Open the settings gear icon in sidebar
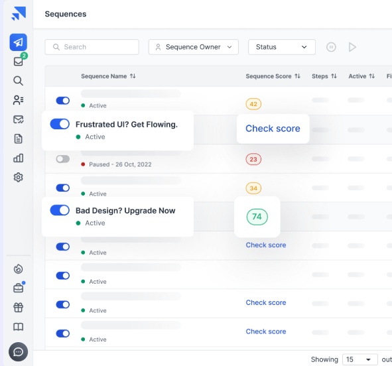 click(19, 177)
